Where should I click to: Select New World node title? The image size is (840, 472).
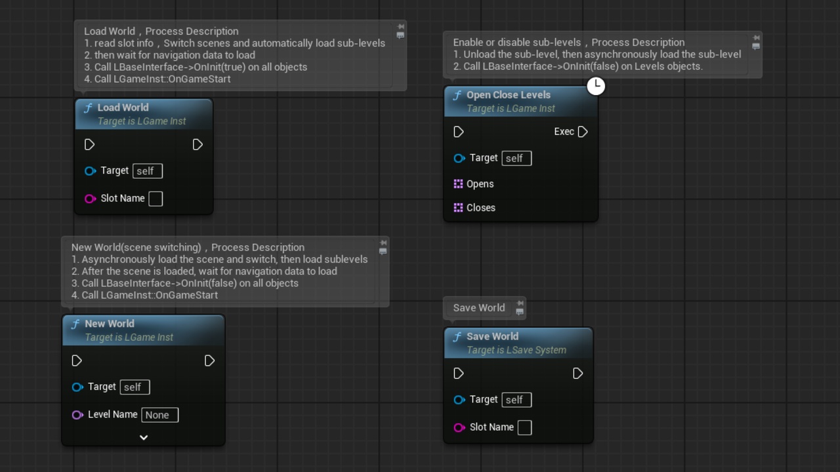(110, 323)
